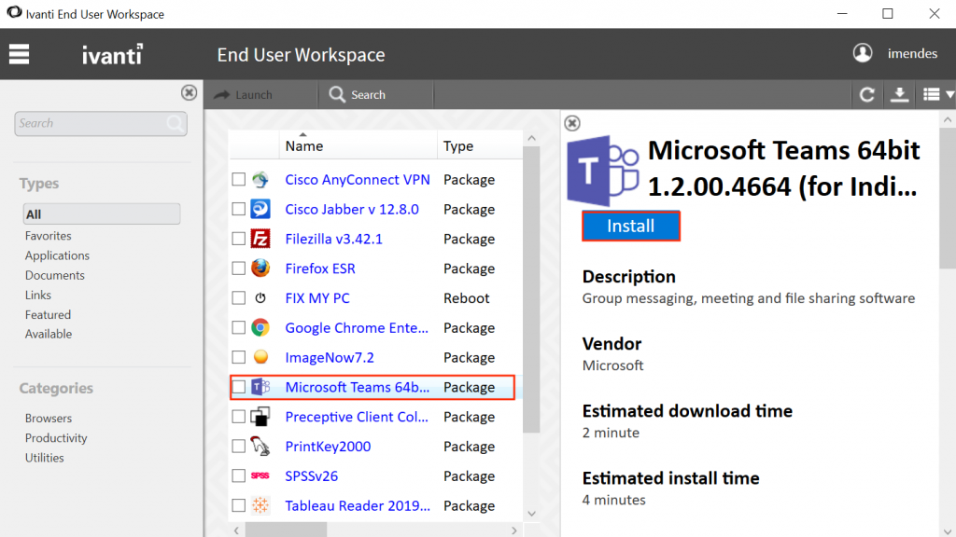Filter by Documents type
956x537 pixels.
(55, 275)
